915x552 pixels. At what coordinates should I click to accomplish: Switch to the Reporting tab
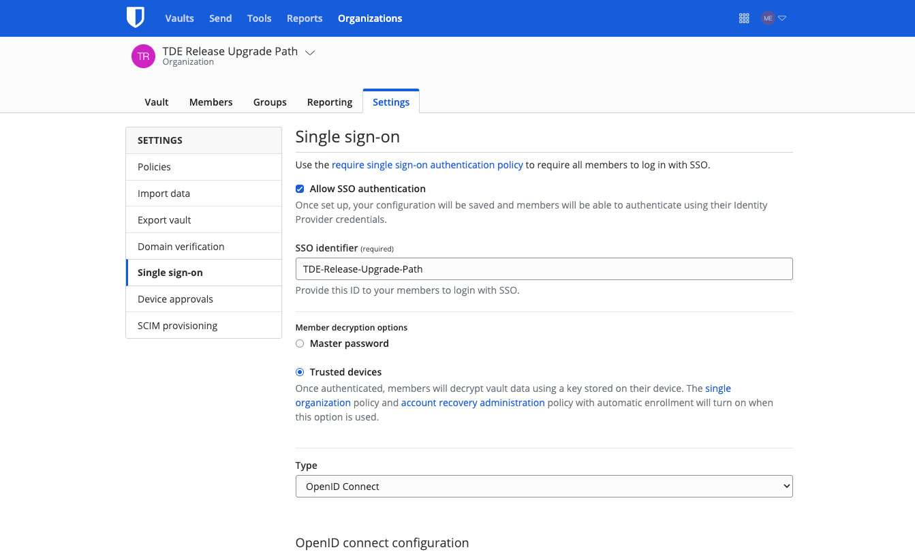click(329, 102)
